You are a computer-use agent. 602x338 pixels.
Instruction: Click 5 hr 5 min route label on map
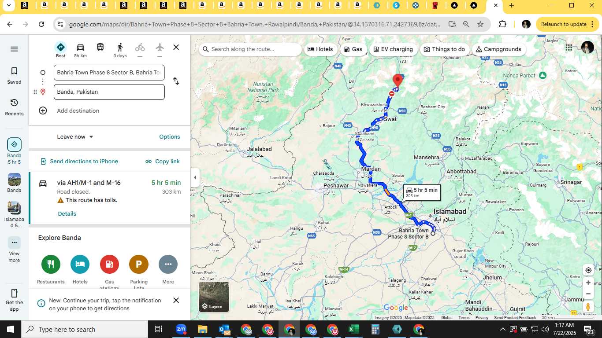click(x=422, y=192)
